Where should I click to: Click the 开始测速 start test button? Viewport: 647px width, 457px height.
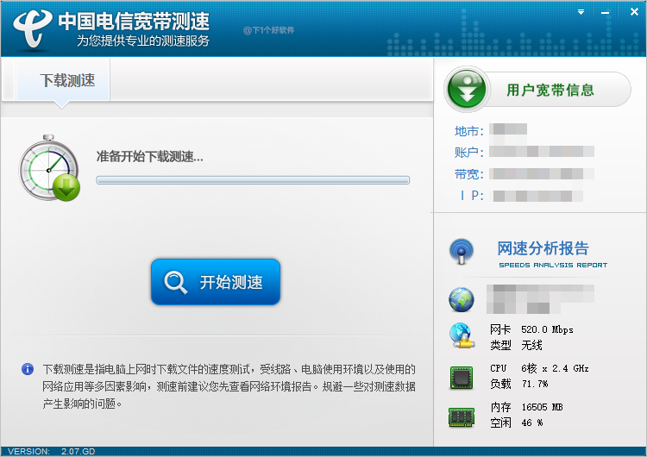(x=216, y=282)
